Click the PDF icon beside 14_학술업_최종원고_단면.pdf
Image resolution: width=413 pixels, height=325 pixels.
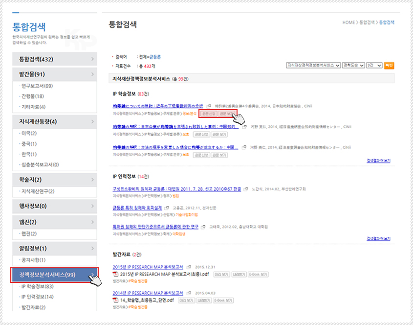tap(115, 299)
